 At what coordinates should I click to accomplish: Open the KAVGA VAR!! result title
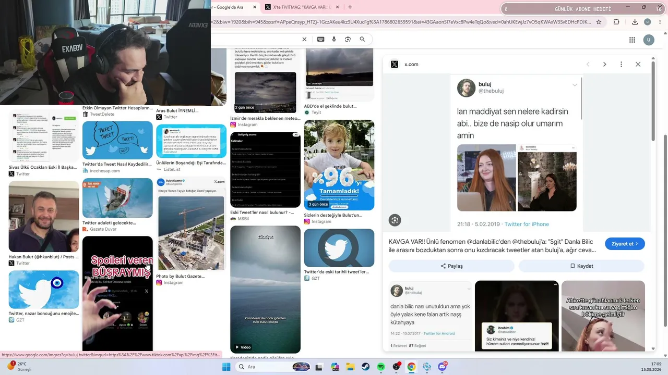point(492,246)
